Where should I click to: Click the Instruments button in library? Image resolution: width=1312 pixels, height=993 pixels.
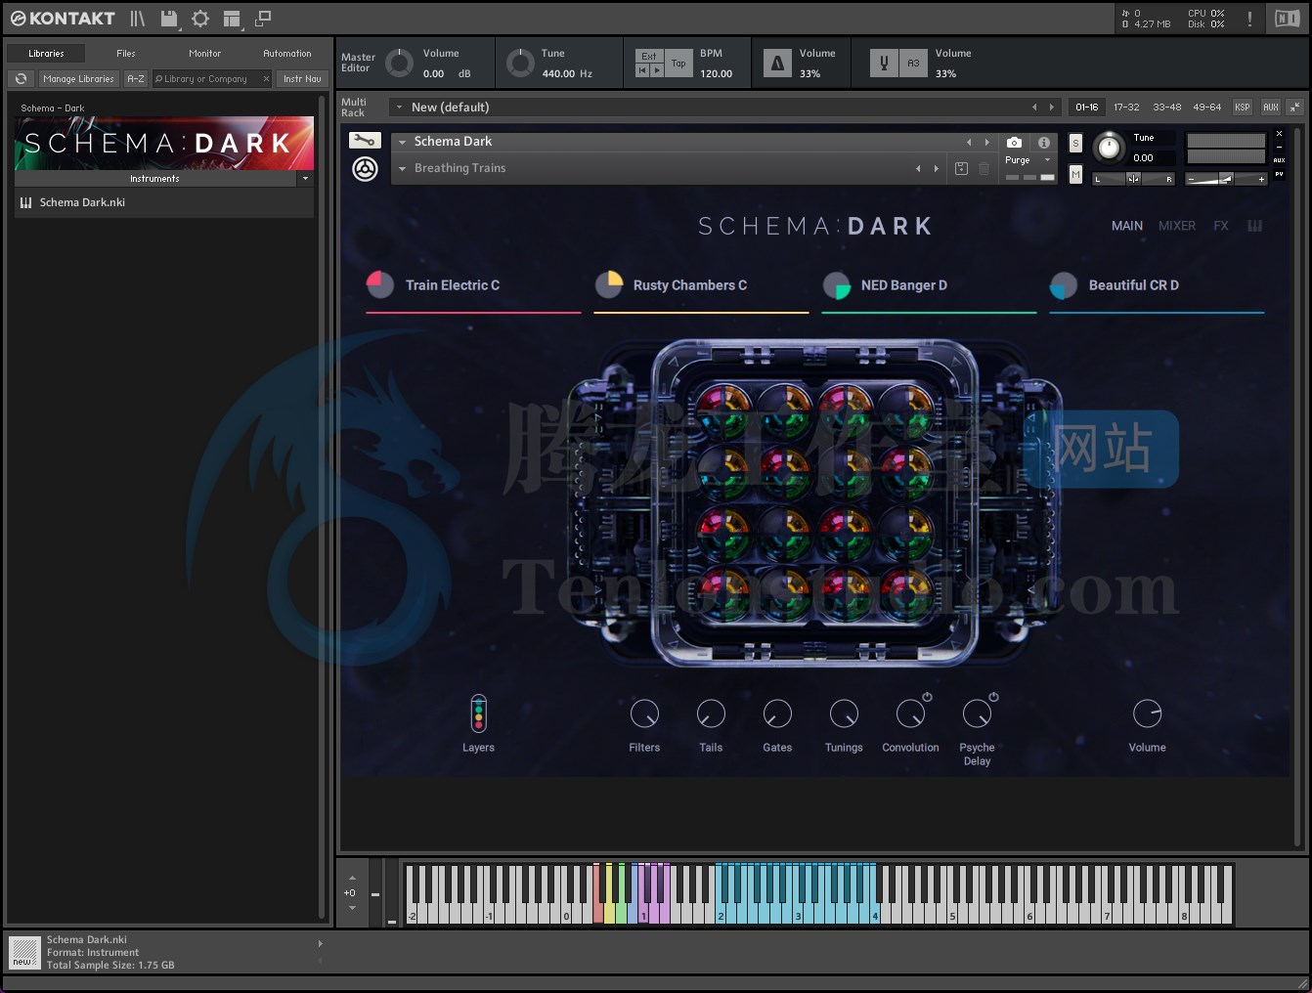click(154, 179)
